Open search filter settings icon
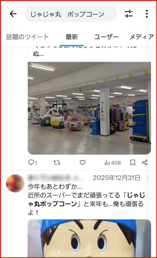Viewport: 157px width, 258px height. (129, 14)
